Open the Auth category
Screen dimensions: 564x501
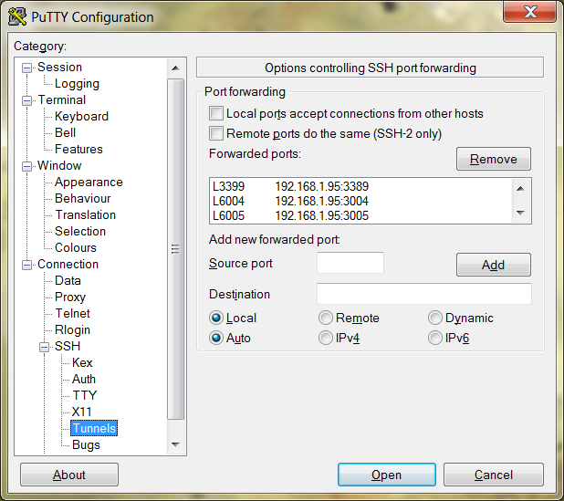tap(84, 379)
